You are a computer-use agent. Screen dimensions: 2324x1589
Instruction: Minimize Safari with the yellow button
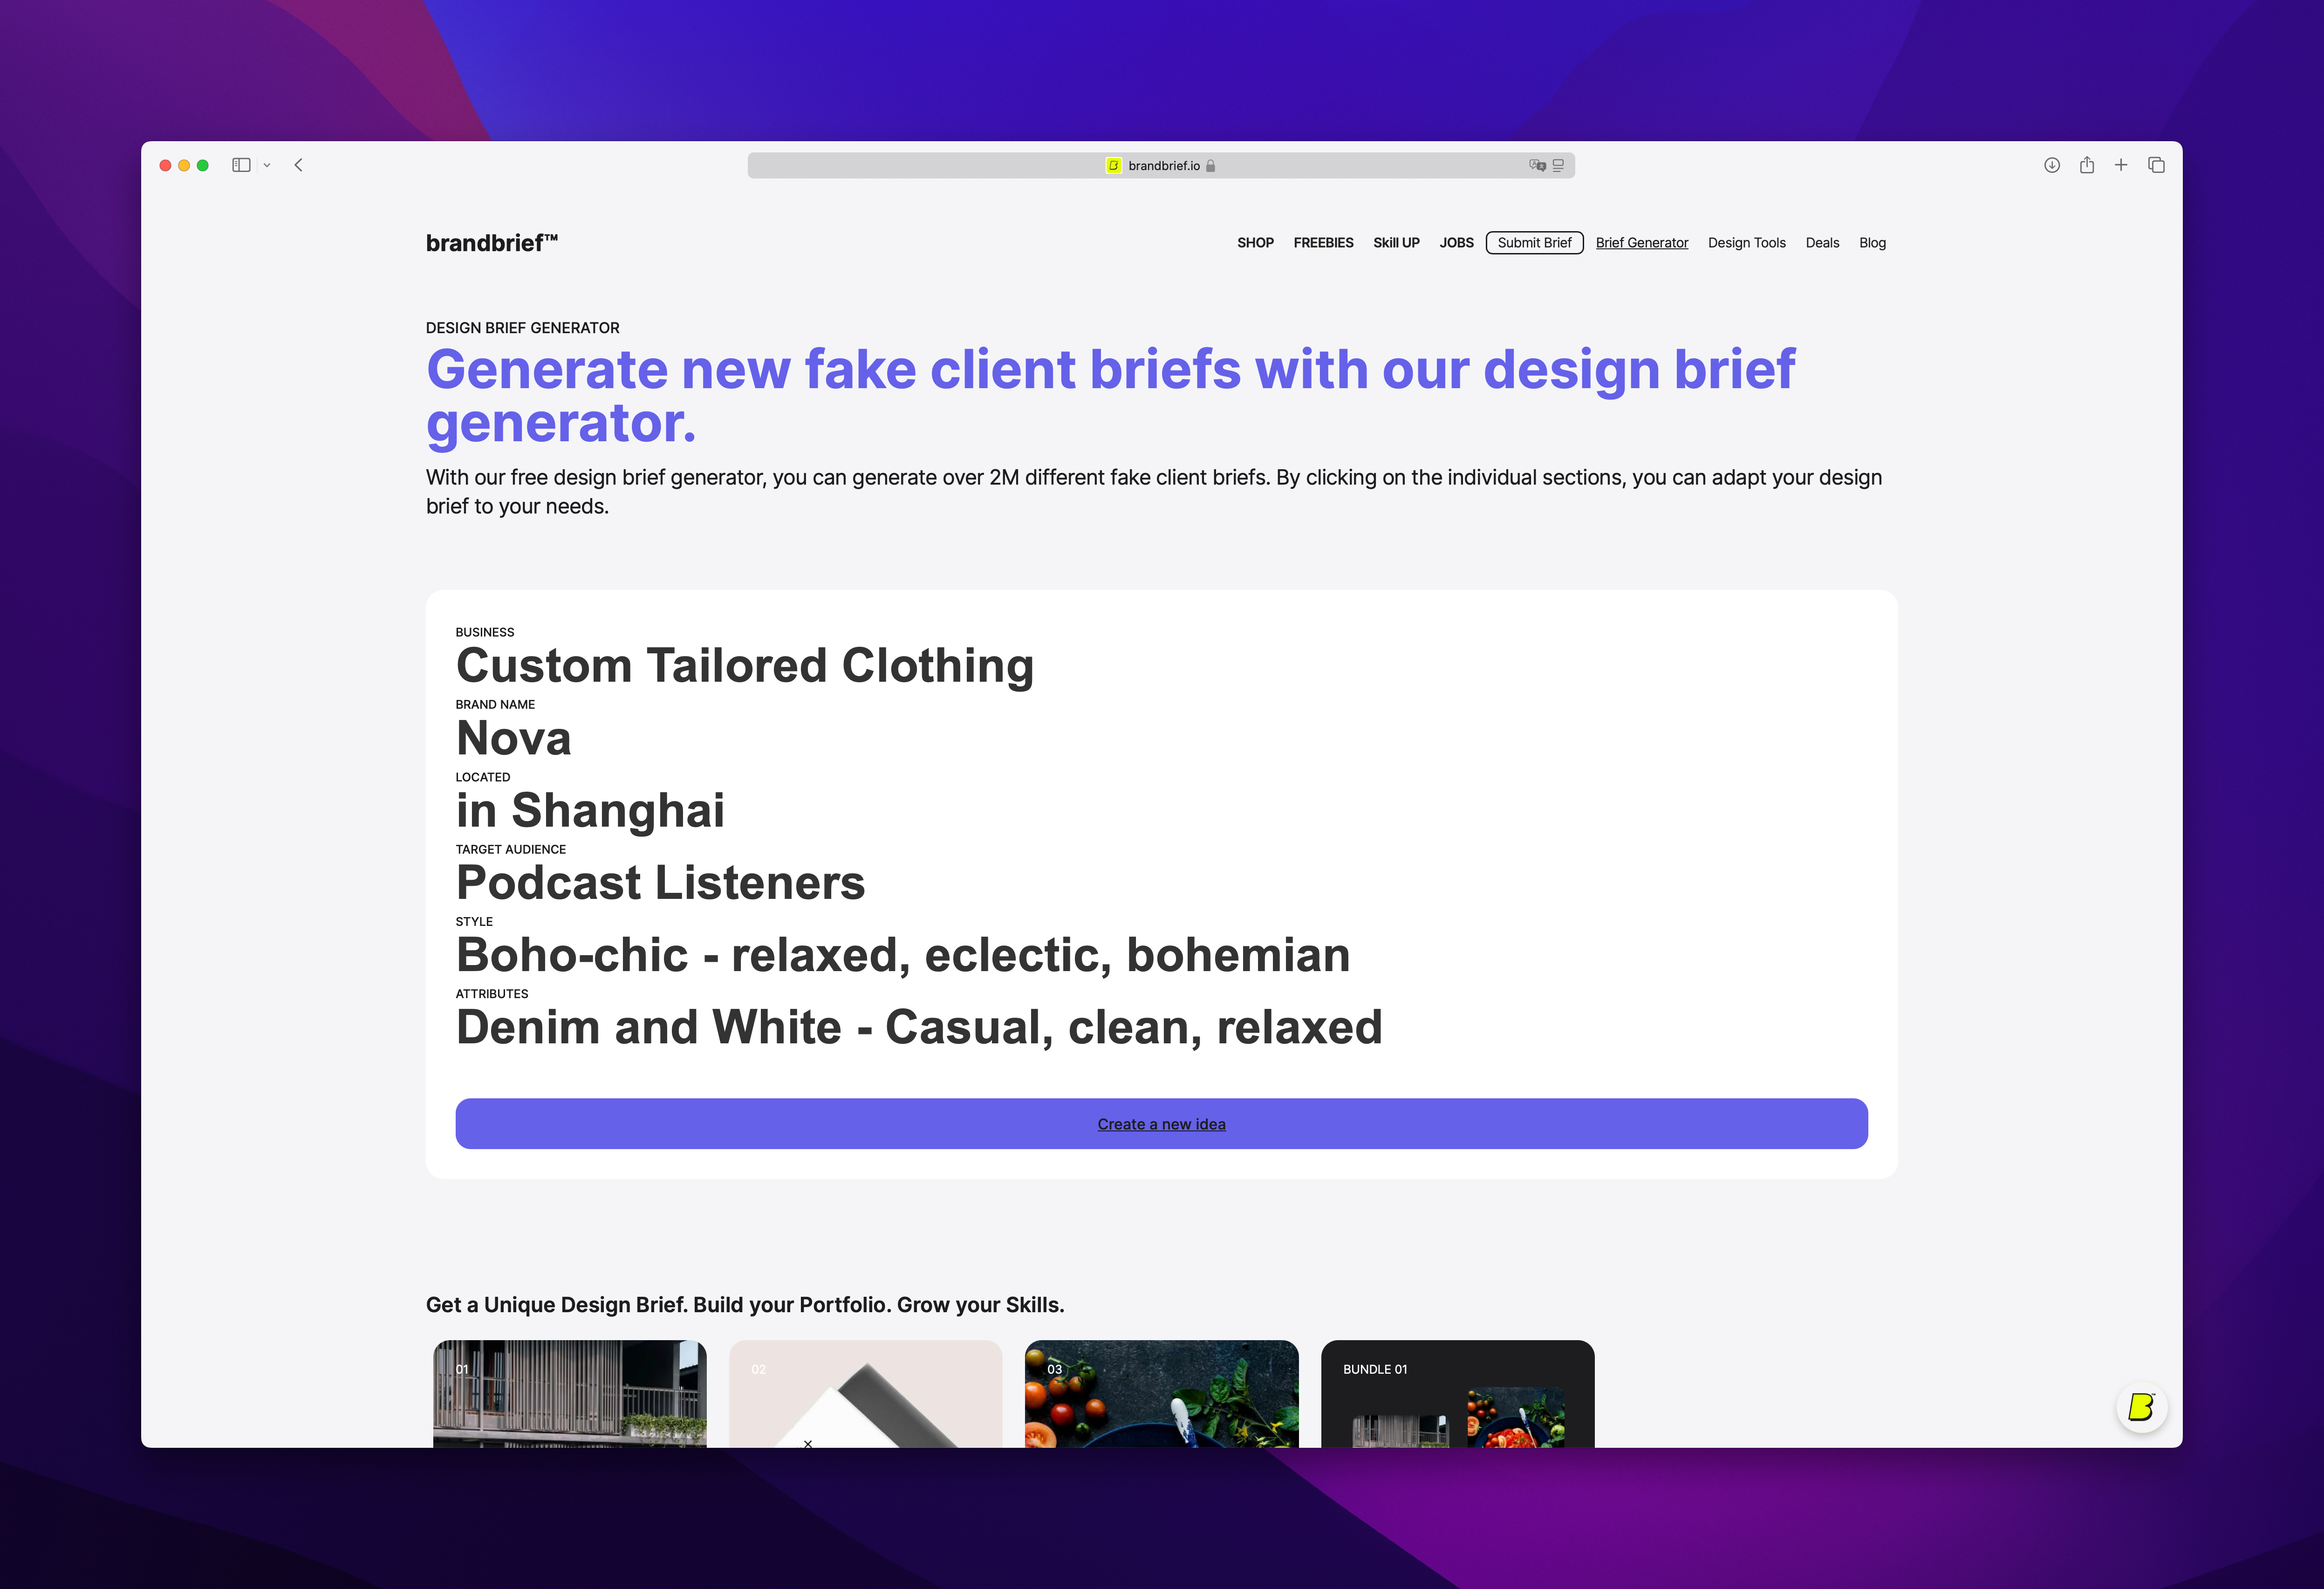(x=184, y=165)
